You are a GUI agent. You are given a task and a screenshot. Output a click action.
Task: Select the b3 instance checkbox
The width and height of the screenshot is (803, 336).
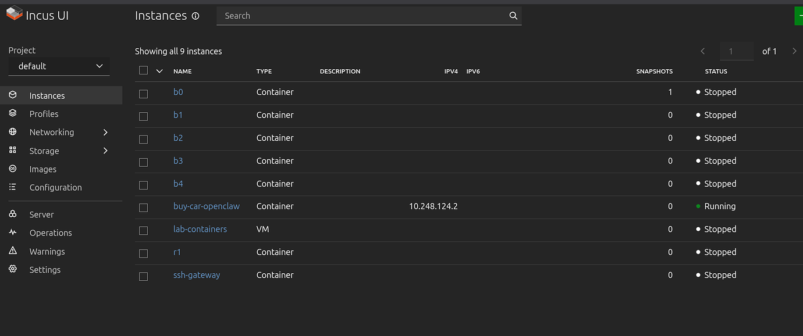(x=144, y=162)
